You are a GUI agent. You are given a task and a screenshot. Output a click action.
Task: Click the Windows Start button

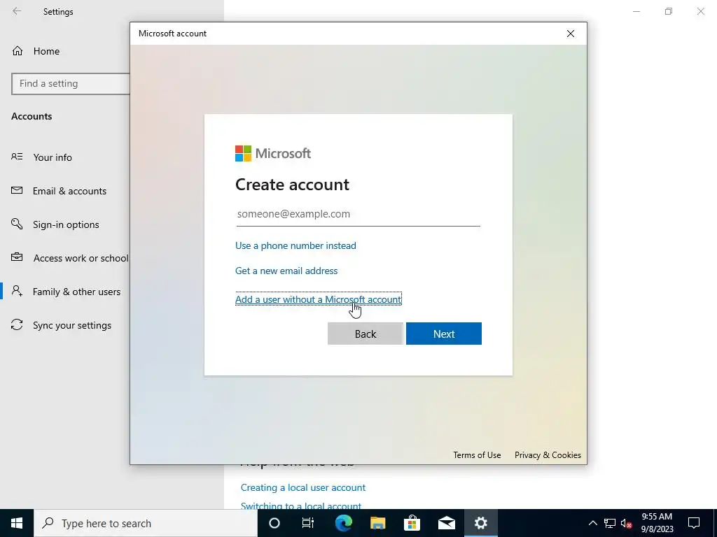pos(17,523)
